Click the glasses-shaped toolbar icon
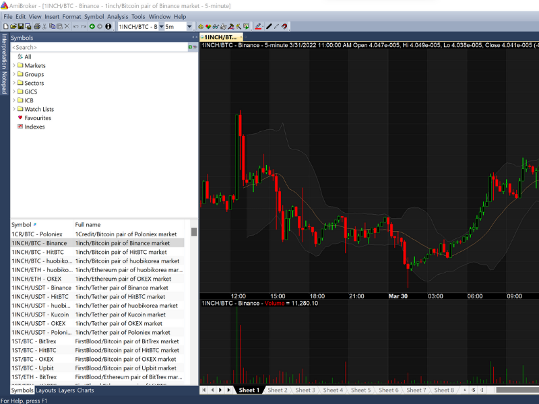This screenshot has height=404, width=539. tap(216, 26)
